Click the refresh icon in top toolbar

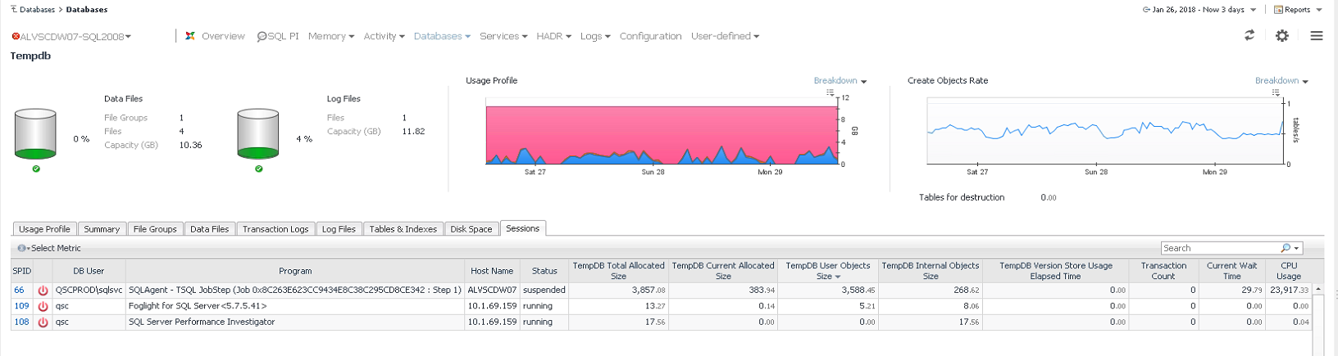tap(1249, 35)
